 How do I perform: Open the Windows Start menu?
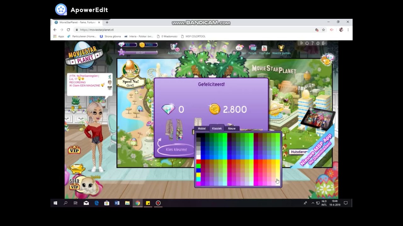pyautogui.click(x=55, y=203)
